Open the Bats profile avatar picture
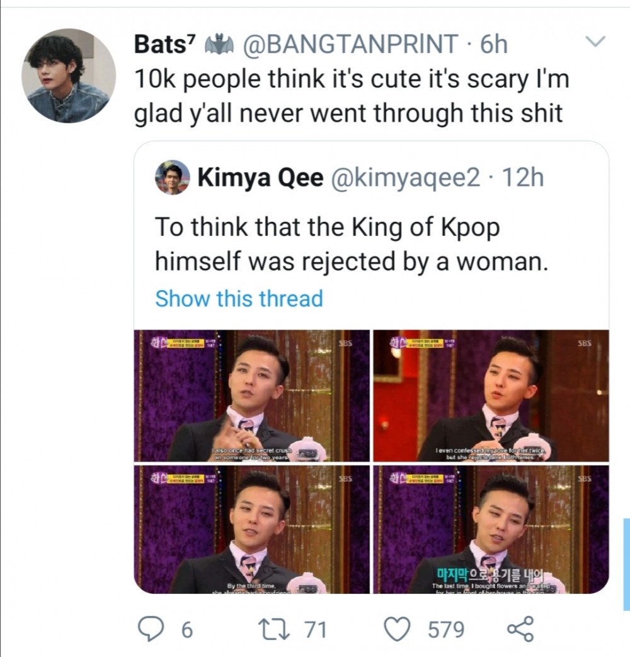 coord(69,76)
